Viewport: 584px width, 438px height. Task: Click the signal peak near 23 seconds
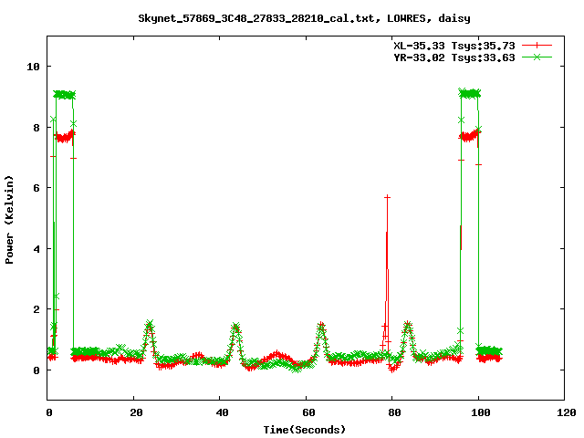150,323
